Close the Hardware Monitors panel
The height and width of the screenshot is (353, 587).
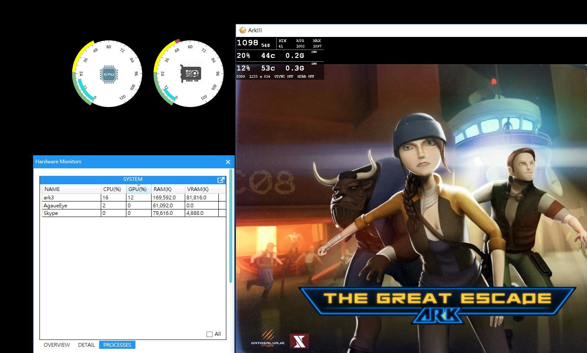click(228, 162)
